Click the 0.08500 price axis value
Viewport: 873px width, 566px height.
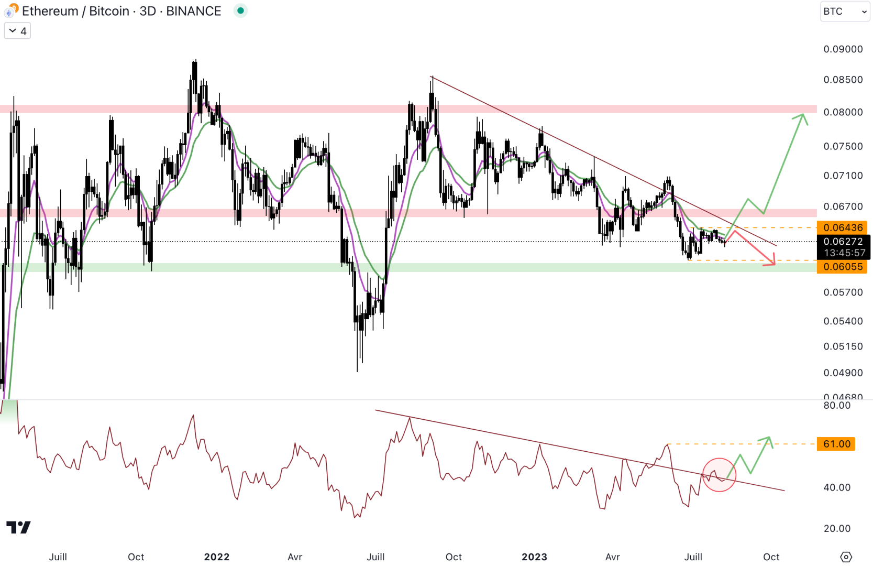coord(843,80)
